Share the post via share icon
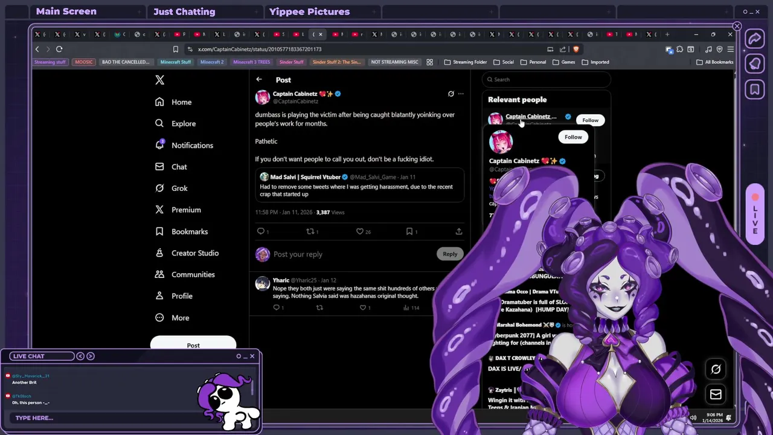The width and height of the screenshot is (773, 435). (x=459, y=231)
